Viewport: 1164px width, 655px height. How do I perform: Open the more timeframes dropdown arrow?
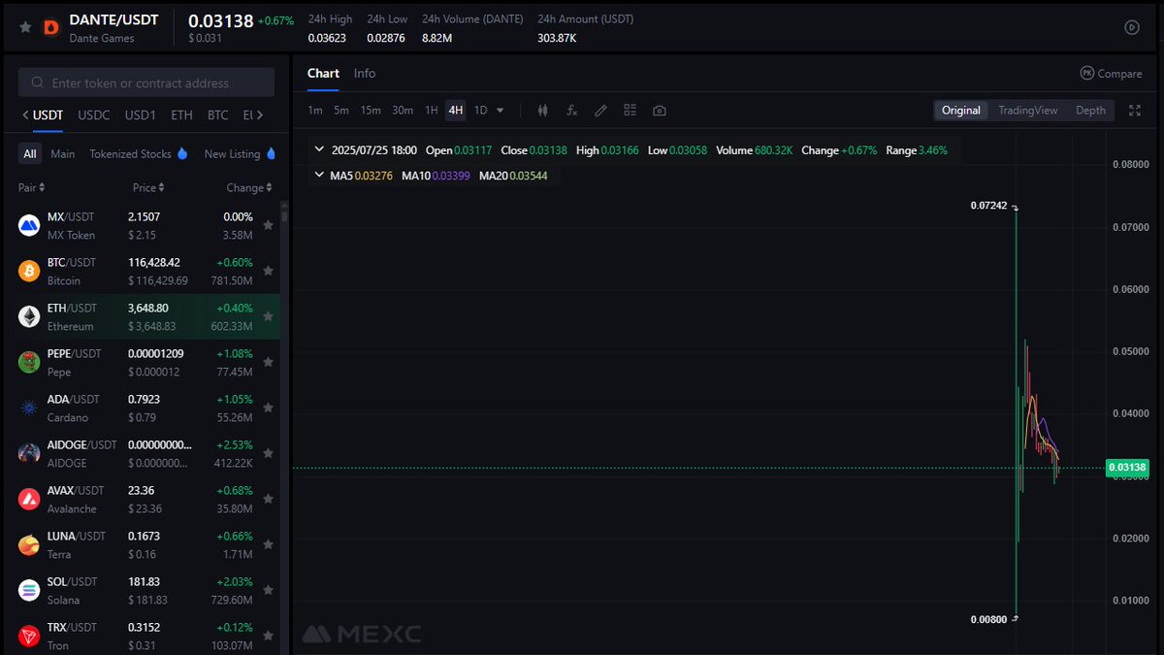501,111
